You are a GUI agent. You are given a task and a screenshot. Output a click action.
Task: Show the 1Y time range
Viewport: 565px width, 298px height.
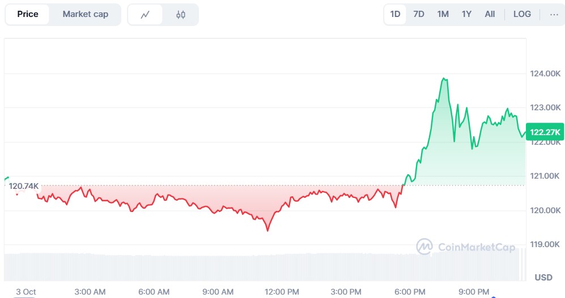tap(466, 14)
